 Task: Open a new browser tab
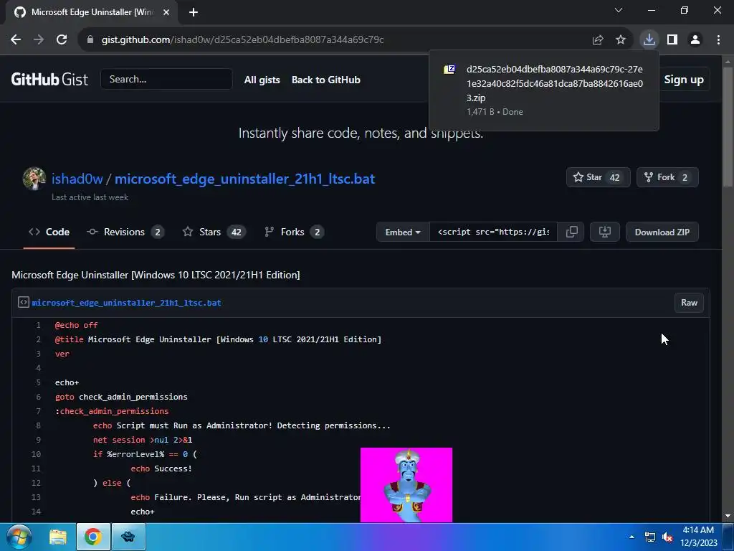point(194,12)
